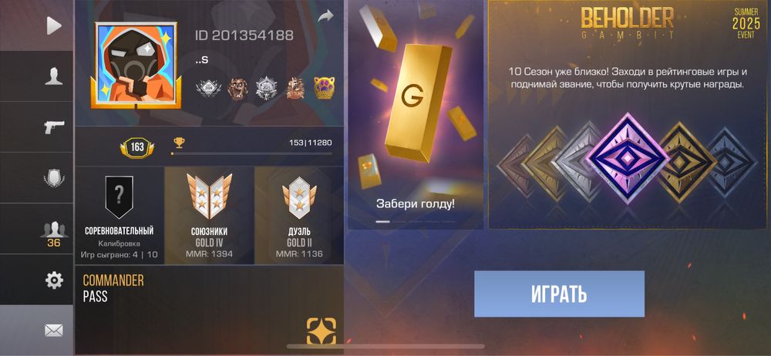Select the golden paw badge

click(x=325, y=89)
